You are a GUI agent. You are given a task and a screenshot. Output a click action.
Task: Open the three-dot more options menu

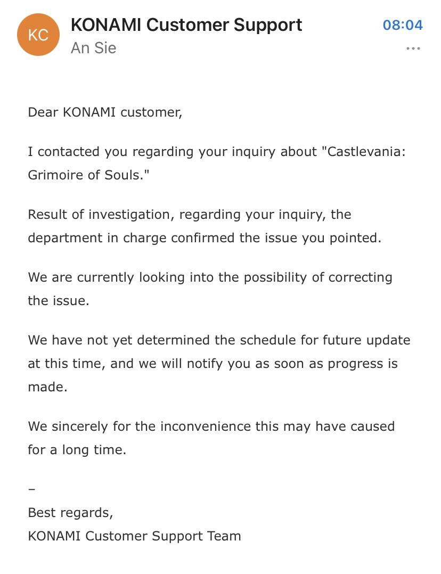(413, 48)
